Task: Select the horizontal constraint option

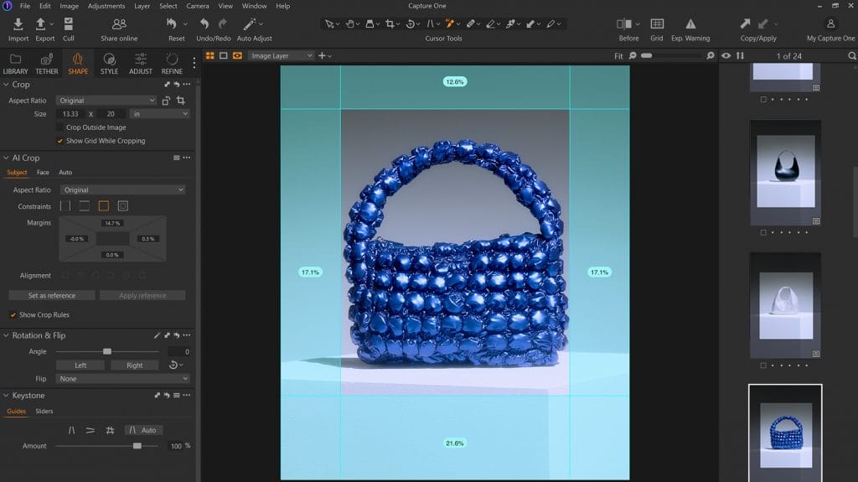Action: point(85,206)
